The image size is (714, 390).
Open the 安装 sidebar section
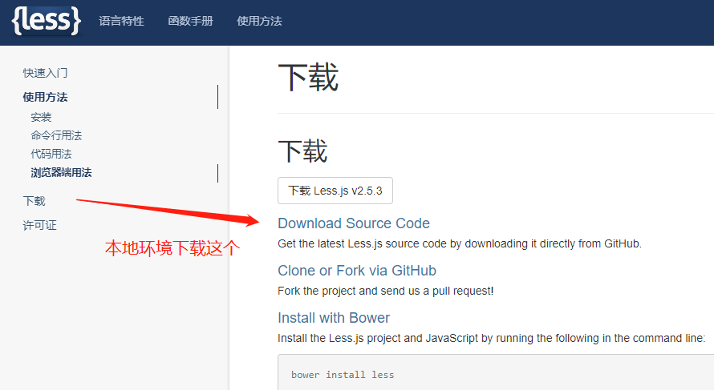[x=41, y=117]
